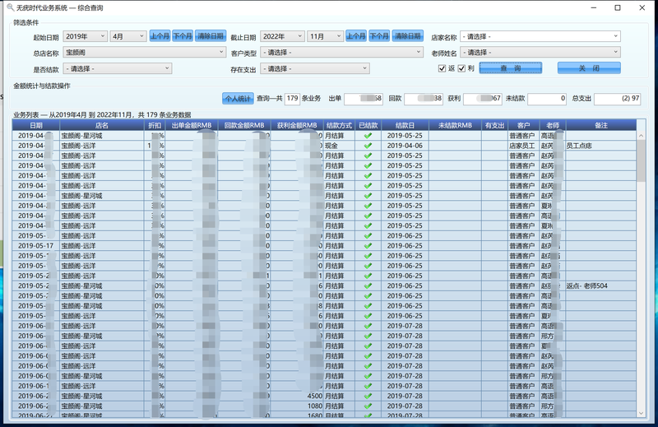Click the 关闭 button
658x427 pixels.
click(x=589, y=68)
